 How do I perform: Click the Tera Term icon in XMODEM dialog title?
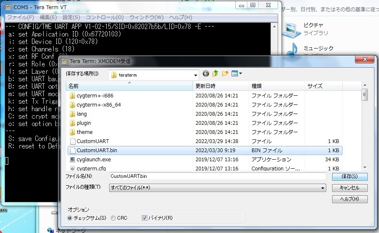(64, 61)
